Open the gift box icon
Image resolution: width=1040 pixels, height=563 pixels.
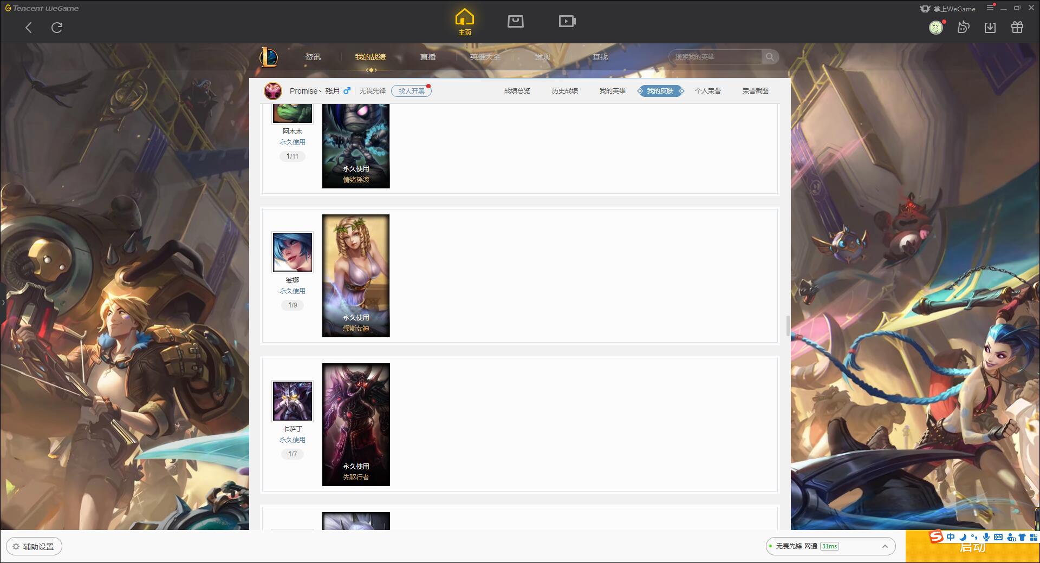[x=1017, y=27]
